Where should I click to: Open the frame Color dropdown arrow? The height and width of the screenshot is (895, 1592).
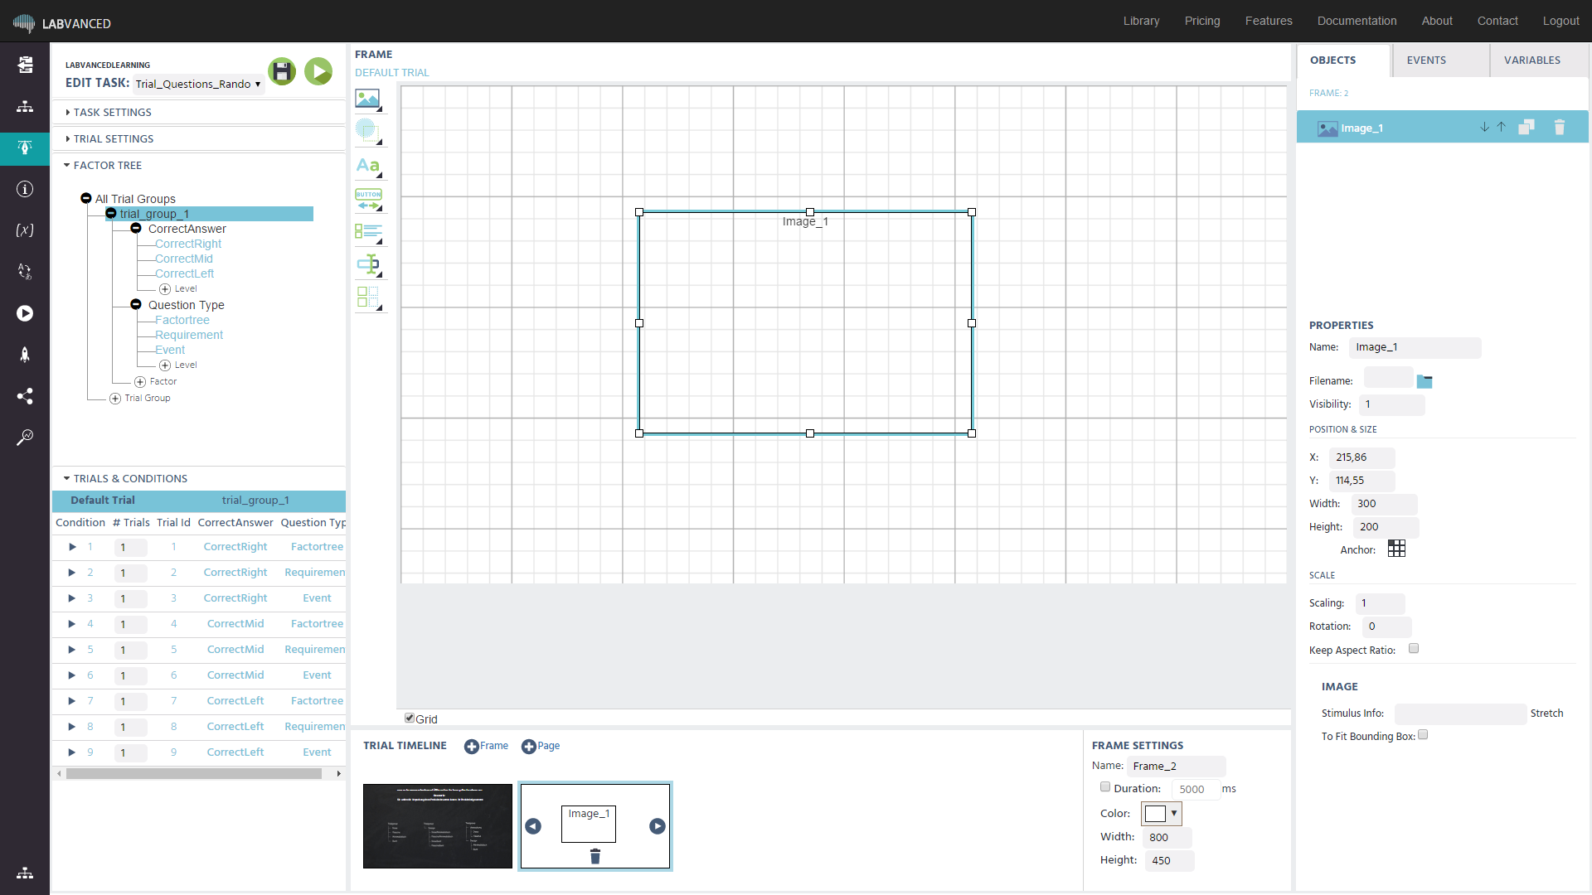(1174, 814)
